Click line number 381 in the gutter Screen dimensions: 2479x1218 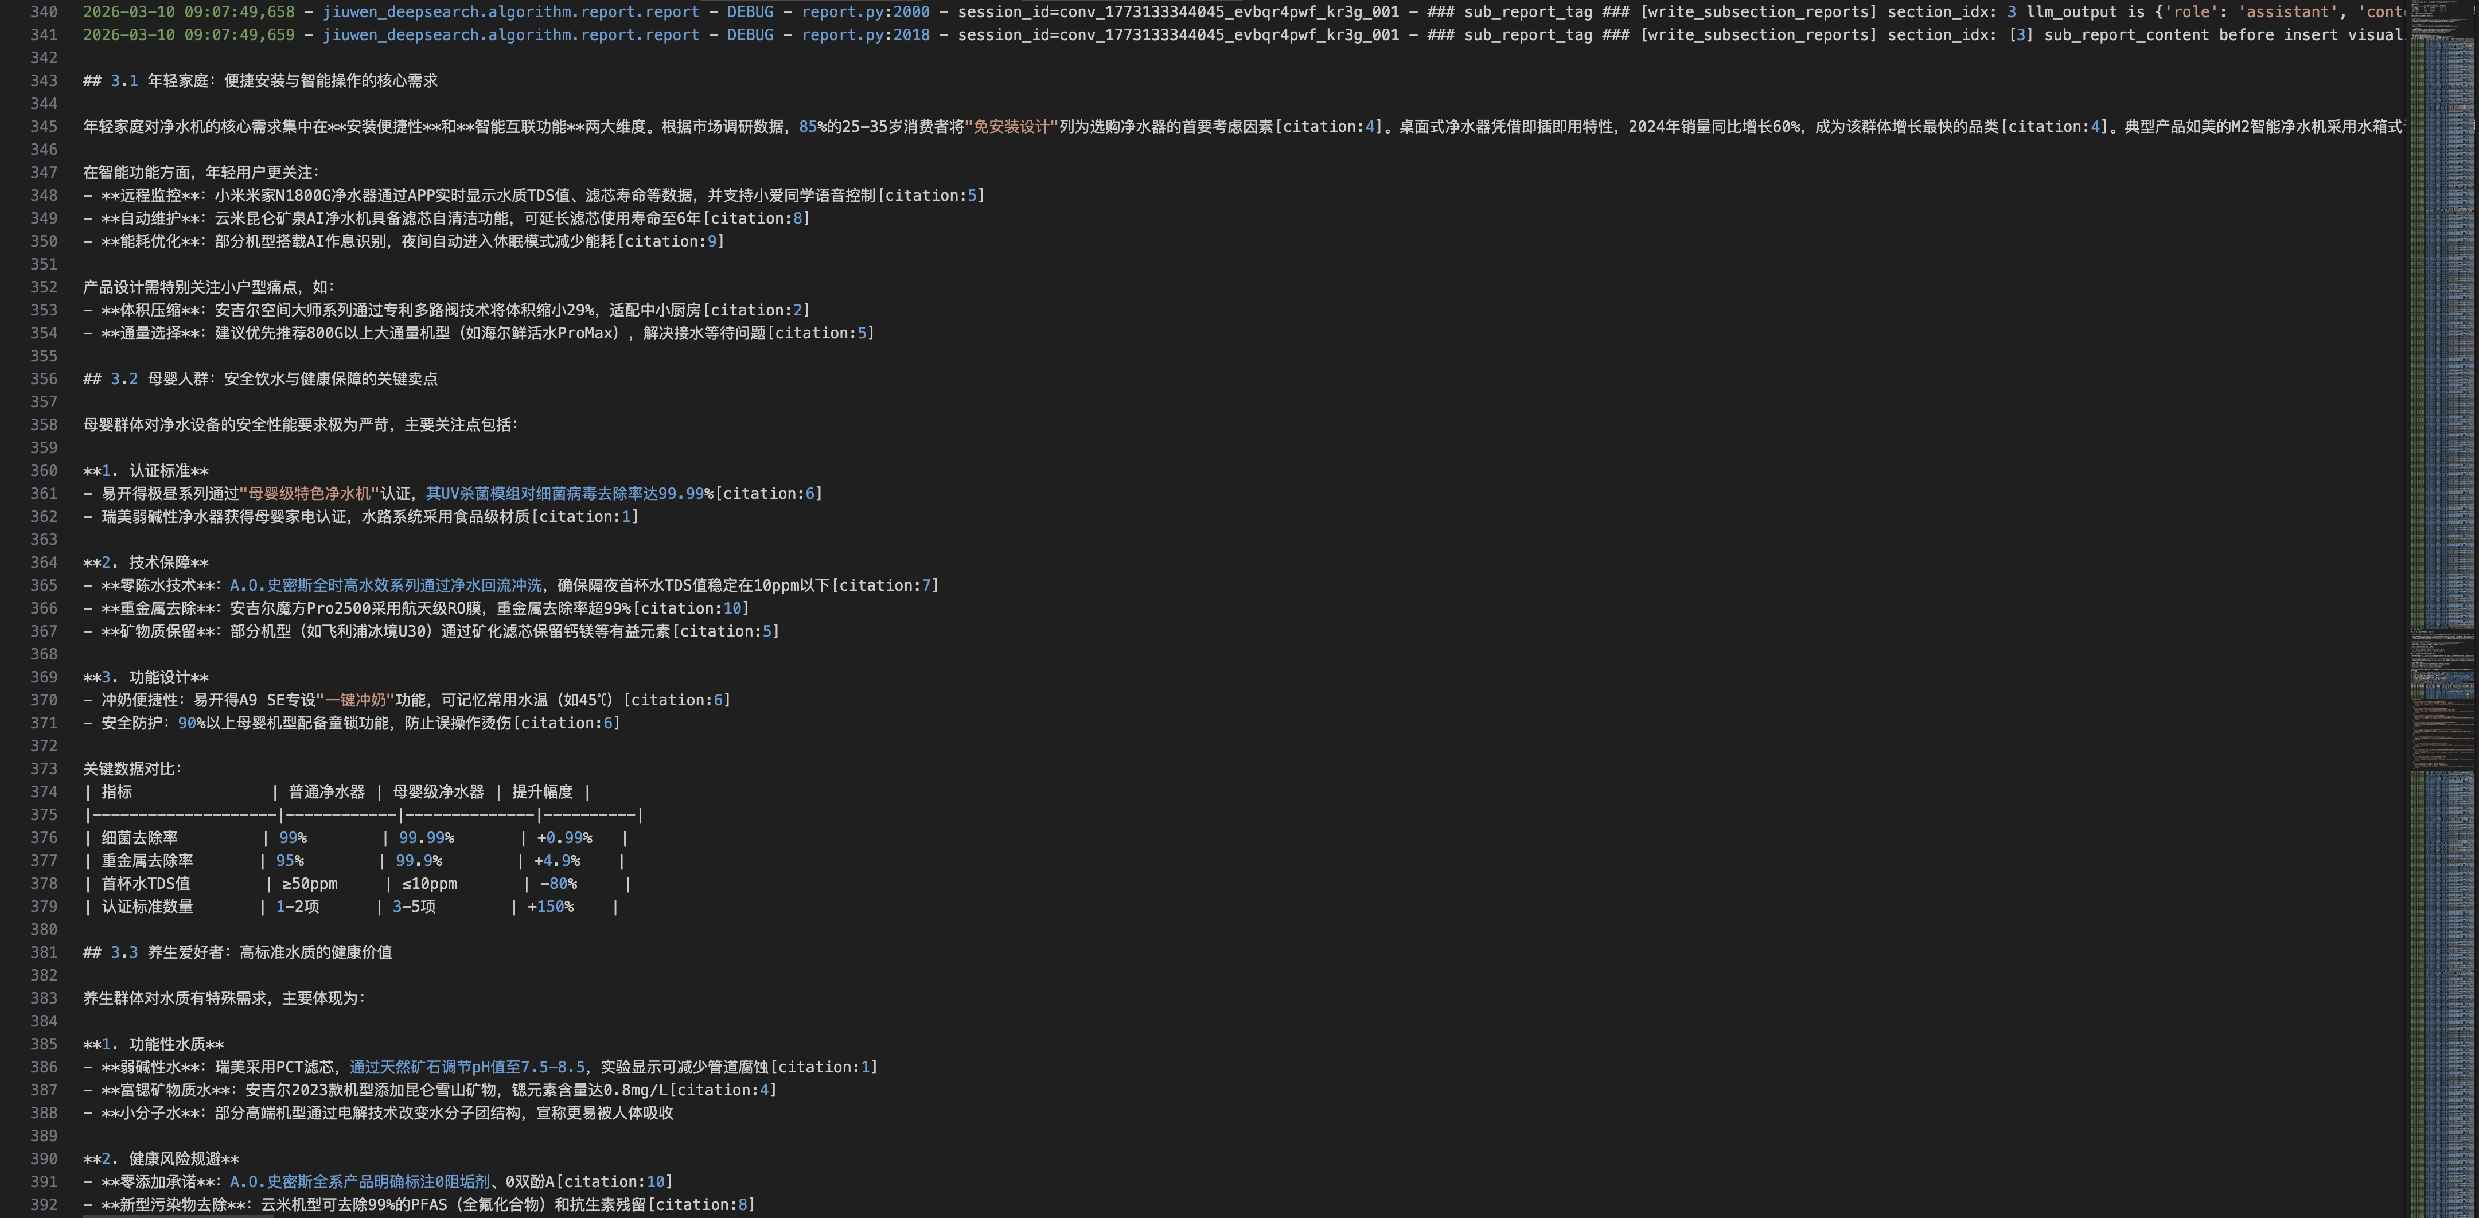point(44,952)
